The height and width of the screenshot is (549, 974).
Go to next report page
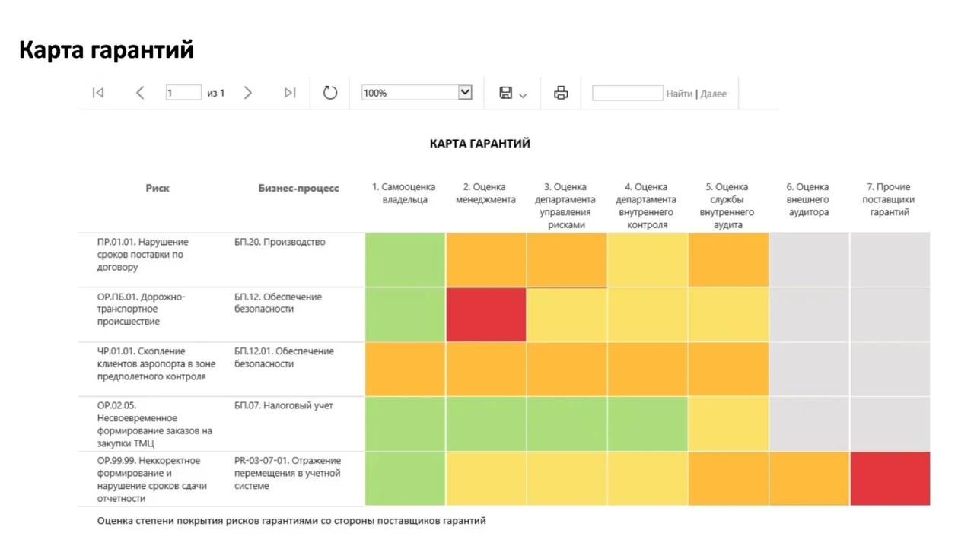(x=247, y=93)
